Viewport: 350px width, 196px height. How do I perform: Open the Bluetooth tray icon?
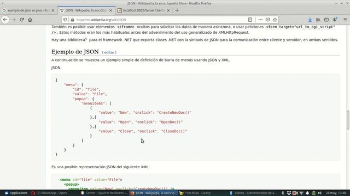coord(283,193)
